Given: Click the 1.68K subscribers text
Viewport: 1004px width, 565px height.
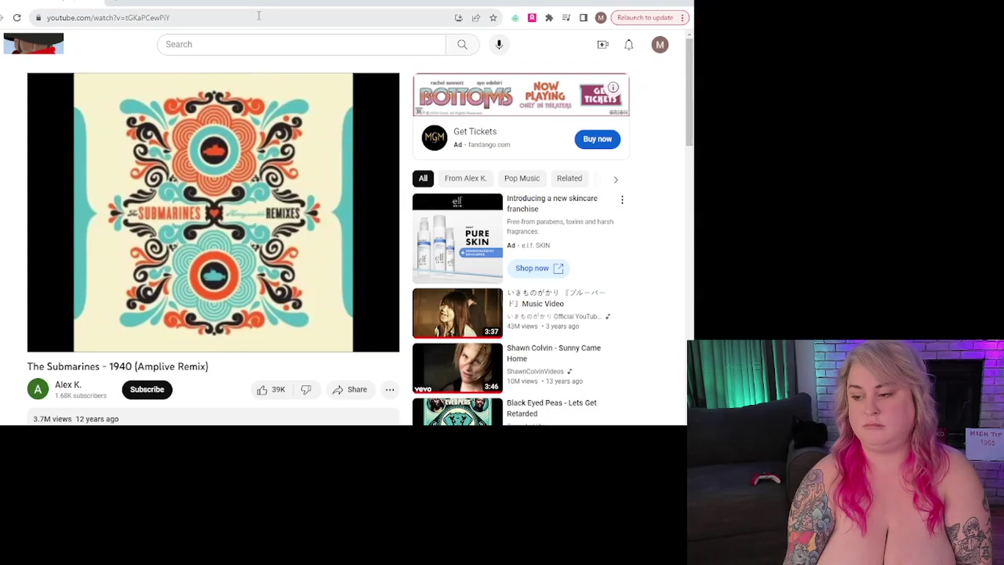Looking at the screenshot, I should tap(81, 396).
